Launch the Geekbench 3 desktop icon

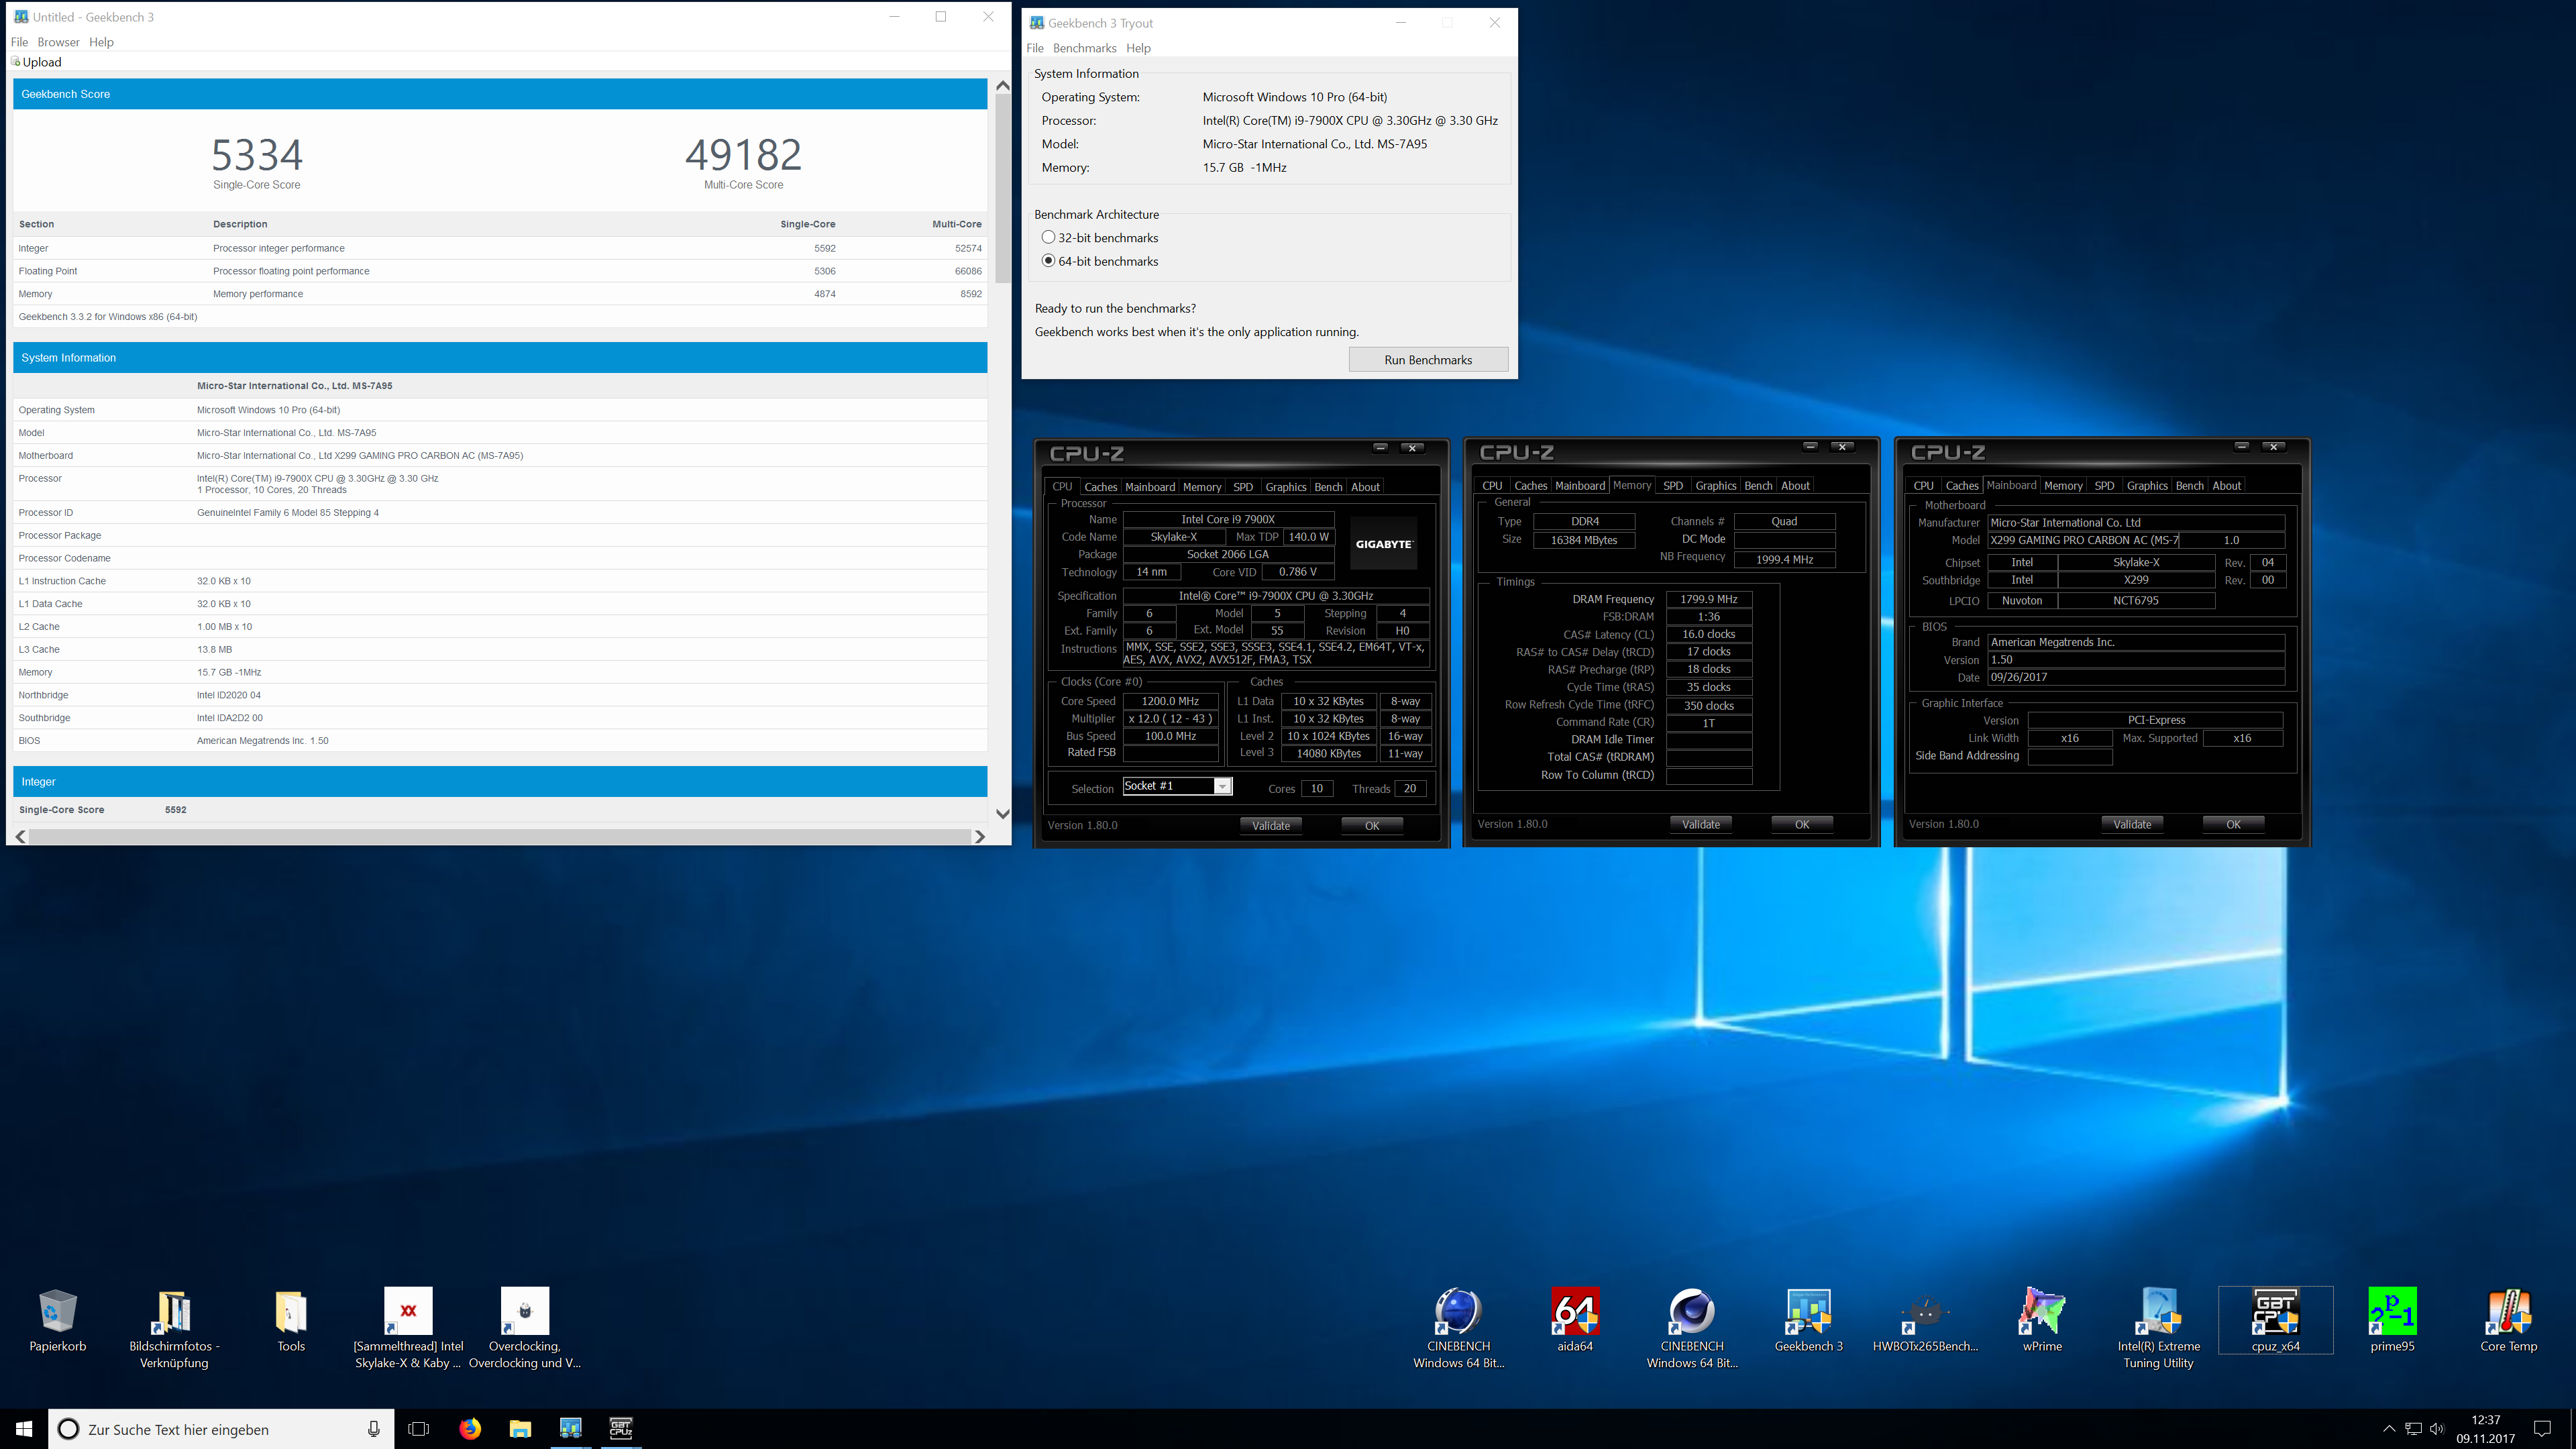click(x=1808, y=1312)
